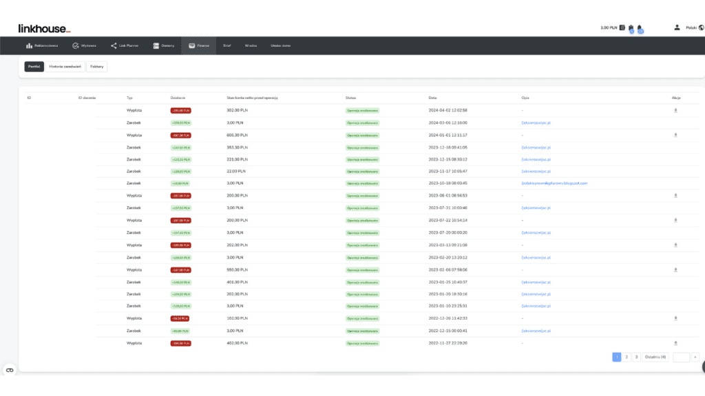Open the blogspot.com link in Opis column
This screenshot has height=396, width=705.
click(554, 183)
